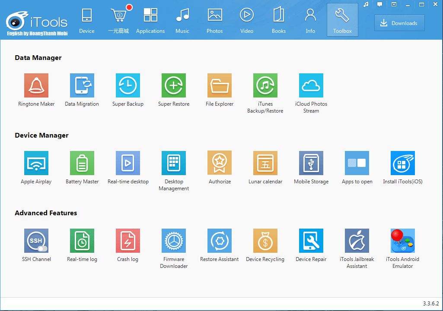Open the shopping cart store tab

[119, 20]
